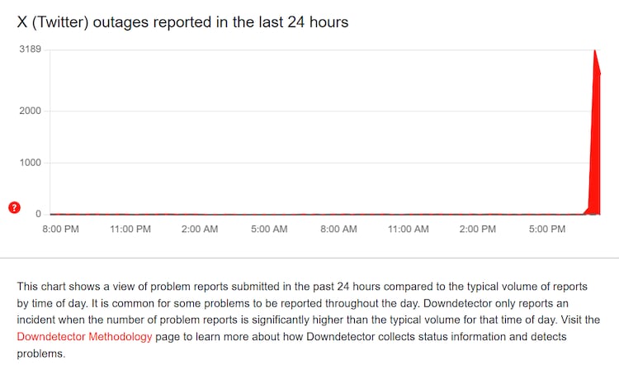Click the red outage spike on the chart
Screen dimensions: 619x365
[594, 149]
